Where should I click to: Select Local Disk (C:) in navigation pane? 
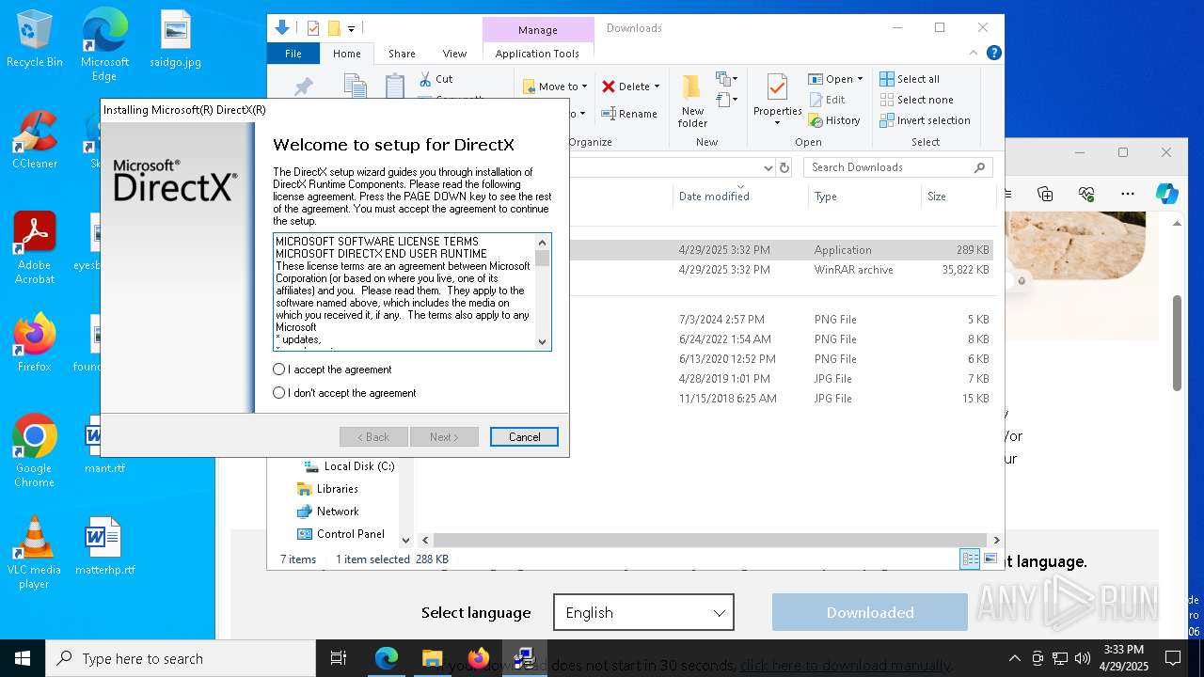(349, 466)
